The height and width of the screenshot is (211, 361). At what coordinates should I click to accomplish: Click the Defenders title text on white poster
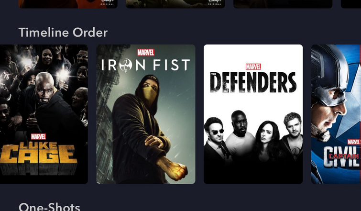pos(253,82)
